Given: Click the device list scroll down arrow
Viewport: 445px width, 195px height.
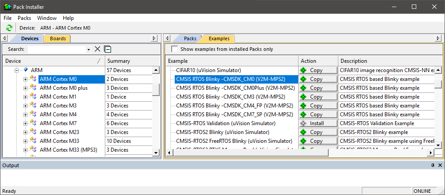Looking at the screenshot, I should (156, 153).
